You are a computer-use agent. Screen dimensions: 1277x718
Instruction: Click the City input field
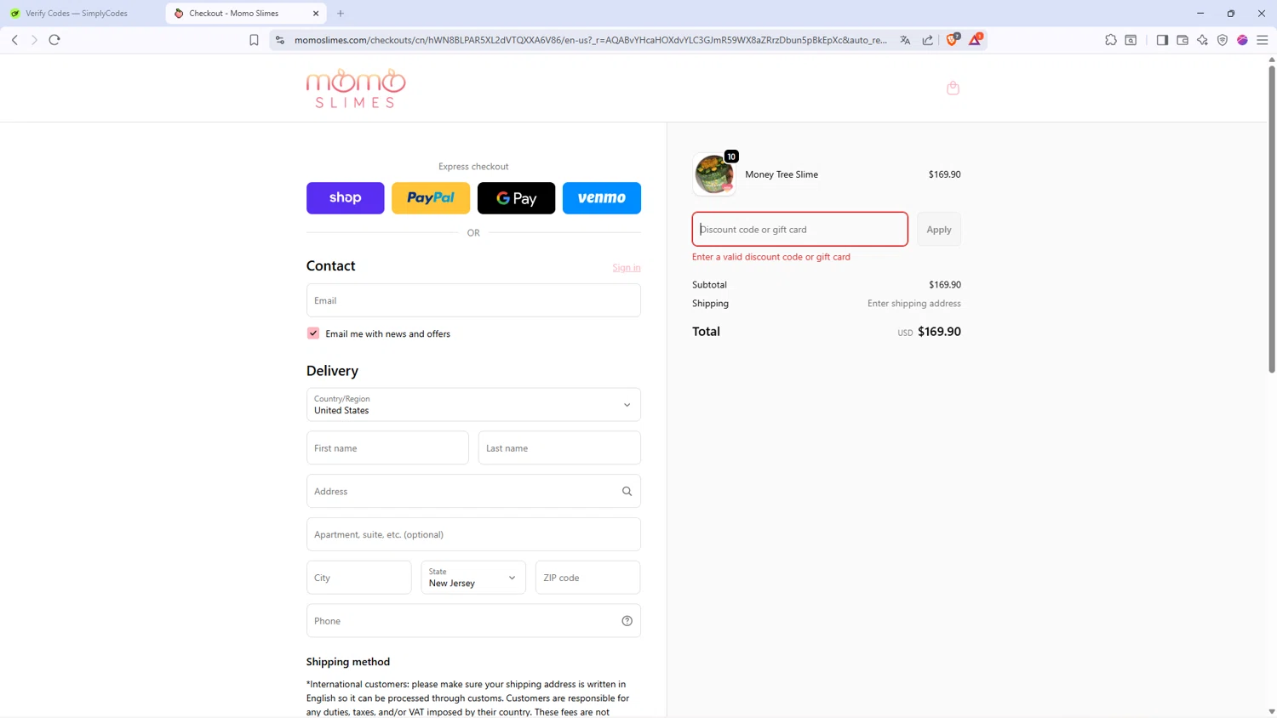click(359, 578)
